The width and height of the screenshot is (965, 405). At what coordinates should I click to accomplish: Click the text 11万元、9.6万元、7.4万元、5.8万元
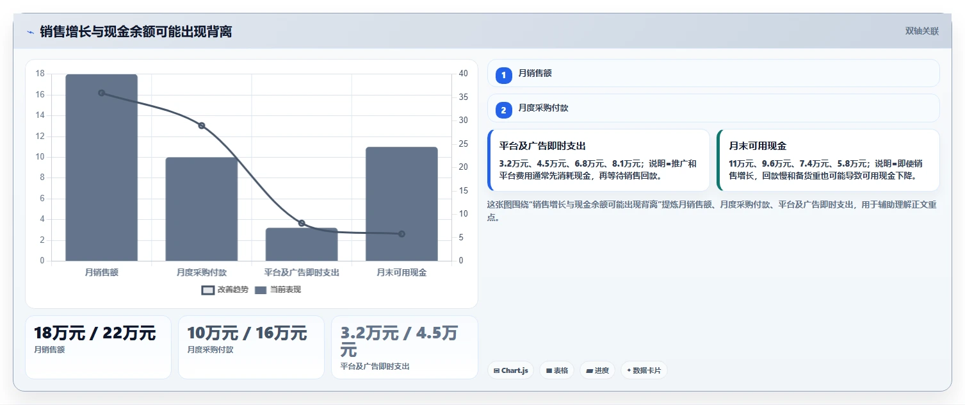coord(799,163)
